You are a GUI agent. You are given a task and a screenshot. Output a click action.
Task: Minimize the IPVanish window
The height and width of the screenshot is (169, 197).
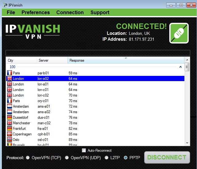[171, 5]
